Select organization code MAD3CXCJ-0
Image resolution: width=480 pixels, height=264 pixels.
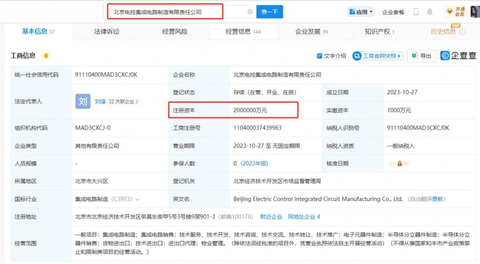[93, 128]
